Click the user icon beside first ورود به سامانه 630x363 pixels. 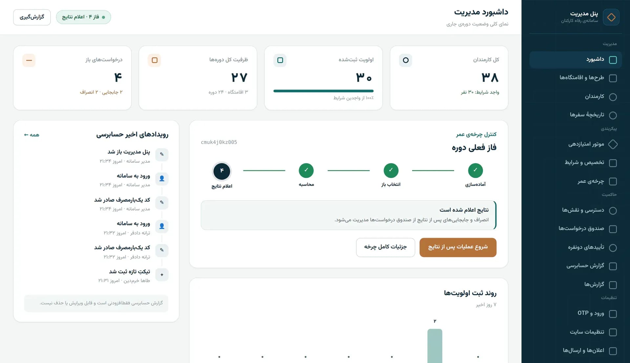coord(162,178)
